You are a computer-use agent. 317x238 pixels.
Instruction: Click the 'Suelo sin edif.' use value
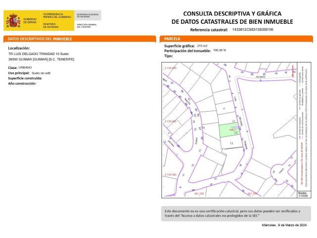41,73
